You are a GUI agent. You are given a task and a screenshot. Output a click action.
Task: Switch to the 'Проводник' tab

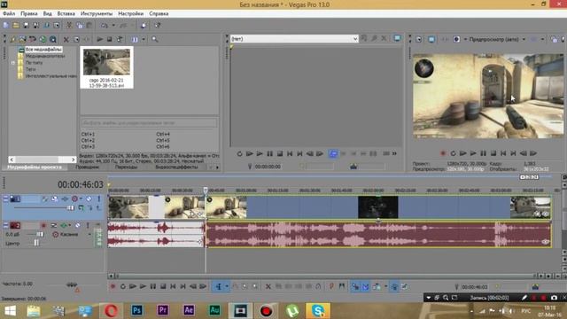click(88, 167)
